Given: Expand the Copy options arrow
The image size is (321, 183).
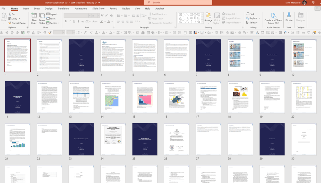Looking at the screenshot, I should [19, 18].
